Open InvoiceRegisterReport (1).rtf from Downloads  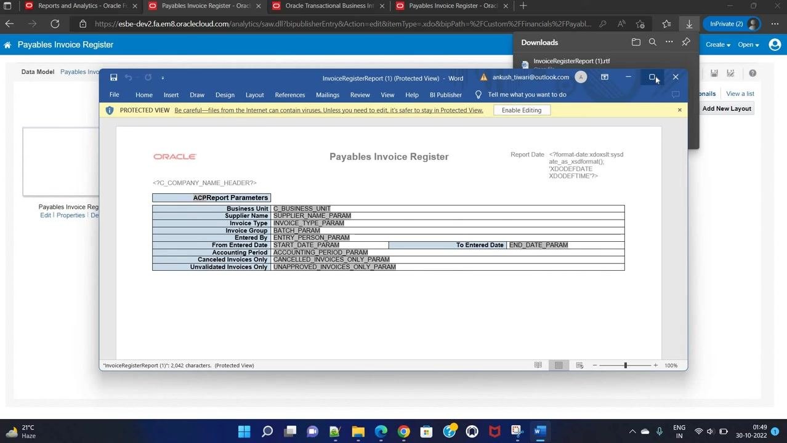(x=571, y=62)
